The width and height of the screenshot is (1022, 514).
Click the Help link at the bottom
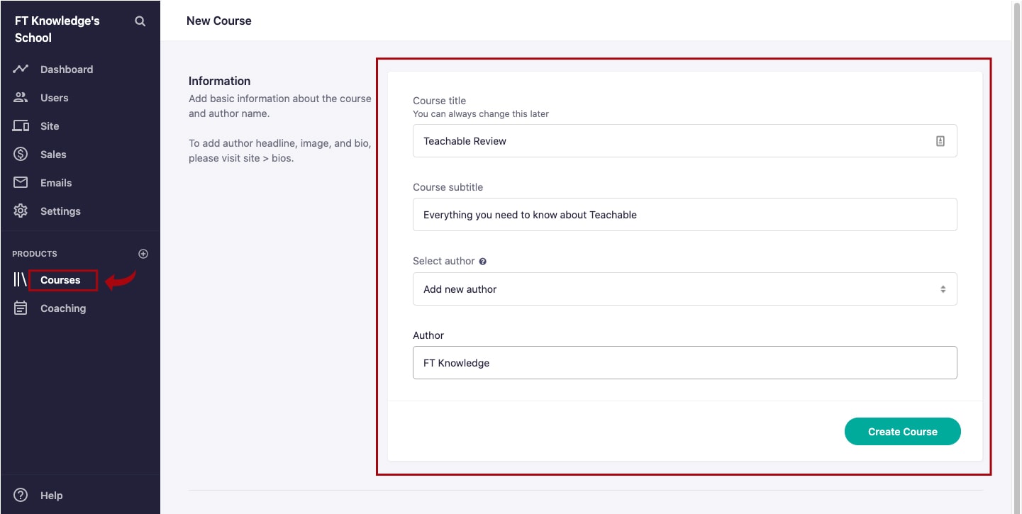click(52, 495)
